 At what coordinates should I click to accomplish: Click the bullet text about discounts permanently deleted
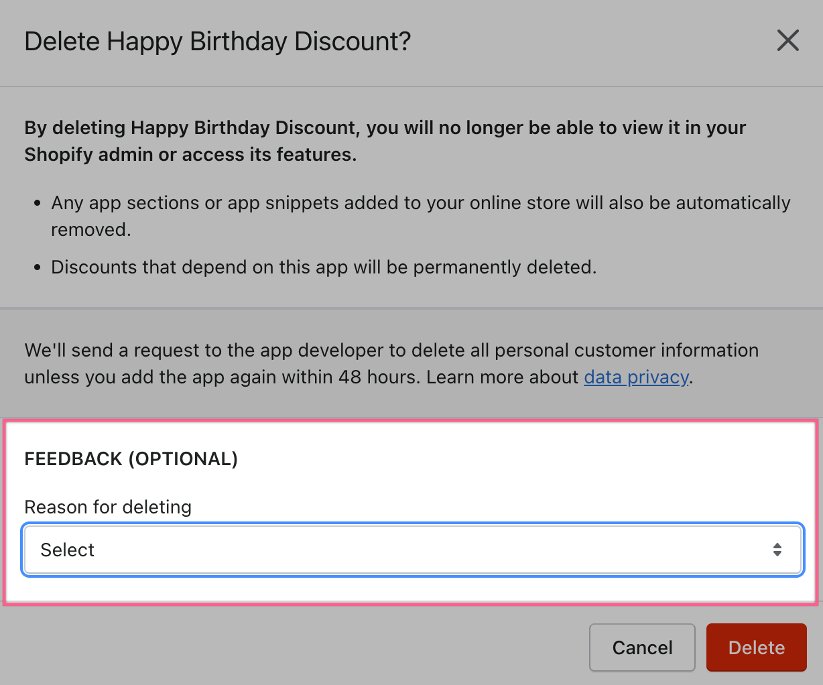(324, 267)
